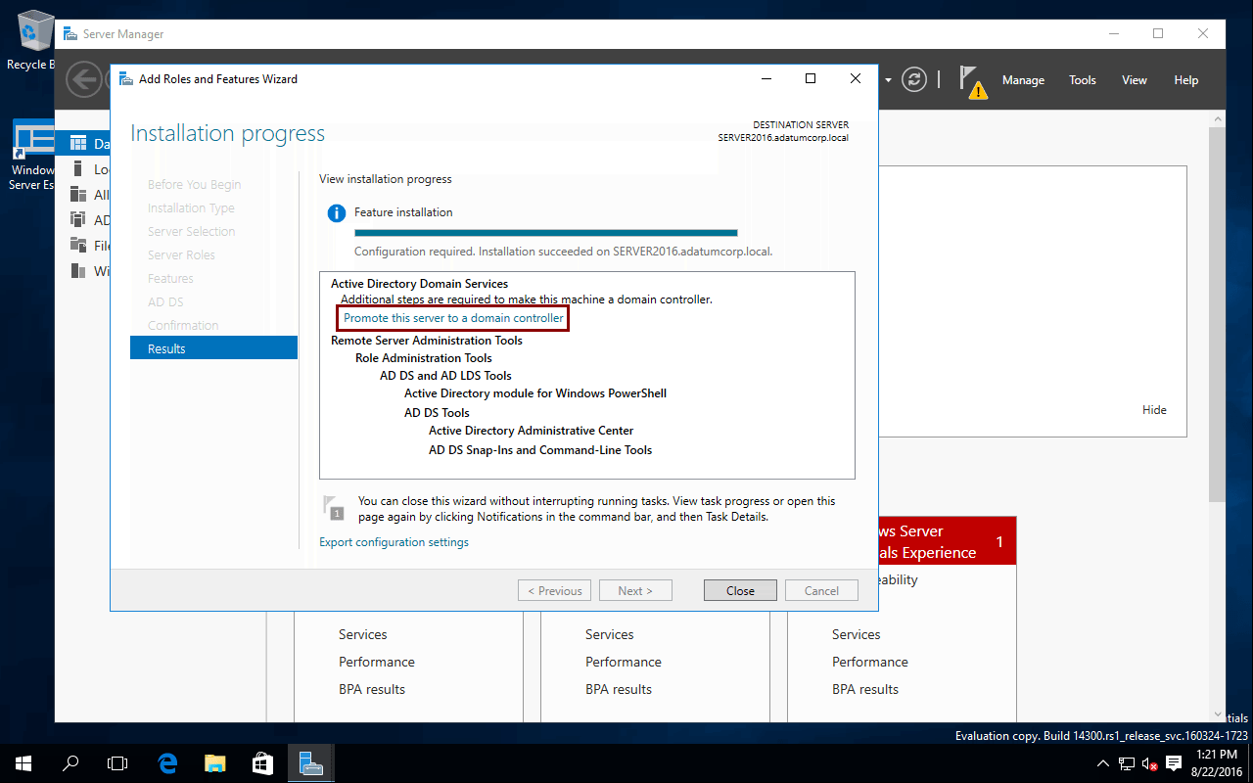The width and height of the screenshot is (1253, 783).
Task: Open Tools menu in Server Manager
Action: [x=1083, y=80]
